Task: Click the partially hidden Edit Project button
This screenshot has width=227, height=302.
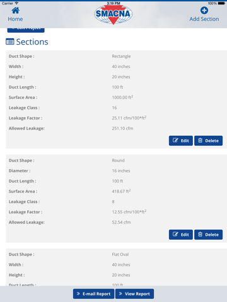Action: [x=26, y=30]
